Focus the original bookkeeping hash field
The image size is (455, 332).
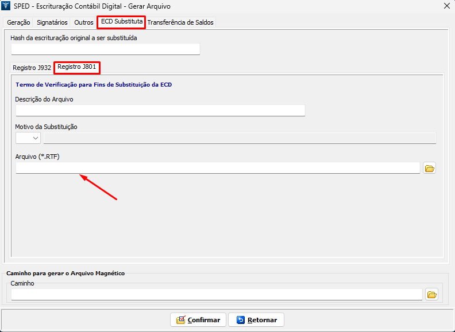[x=105, y=49]
